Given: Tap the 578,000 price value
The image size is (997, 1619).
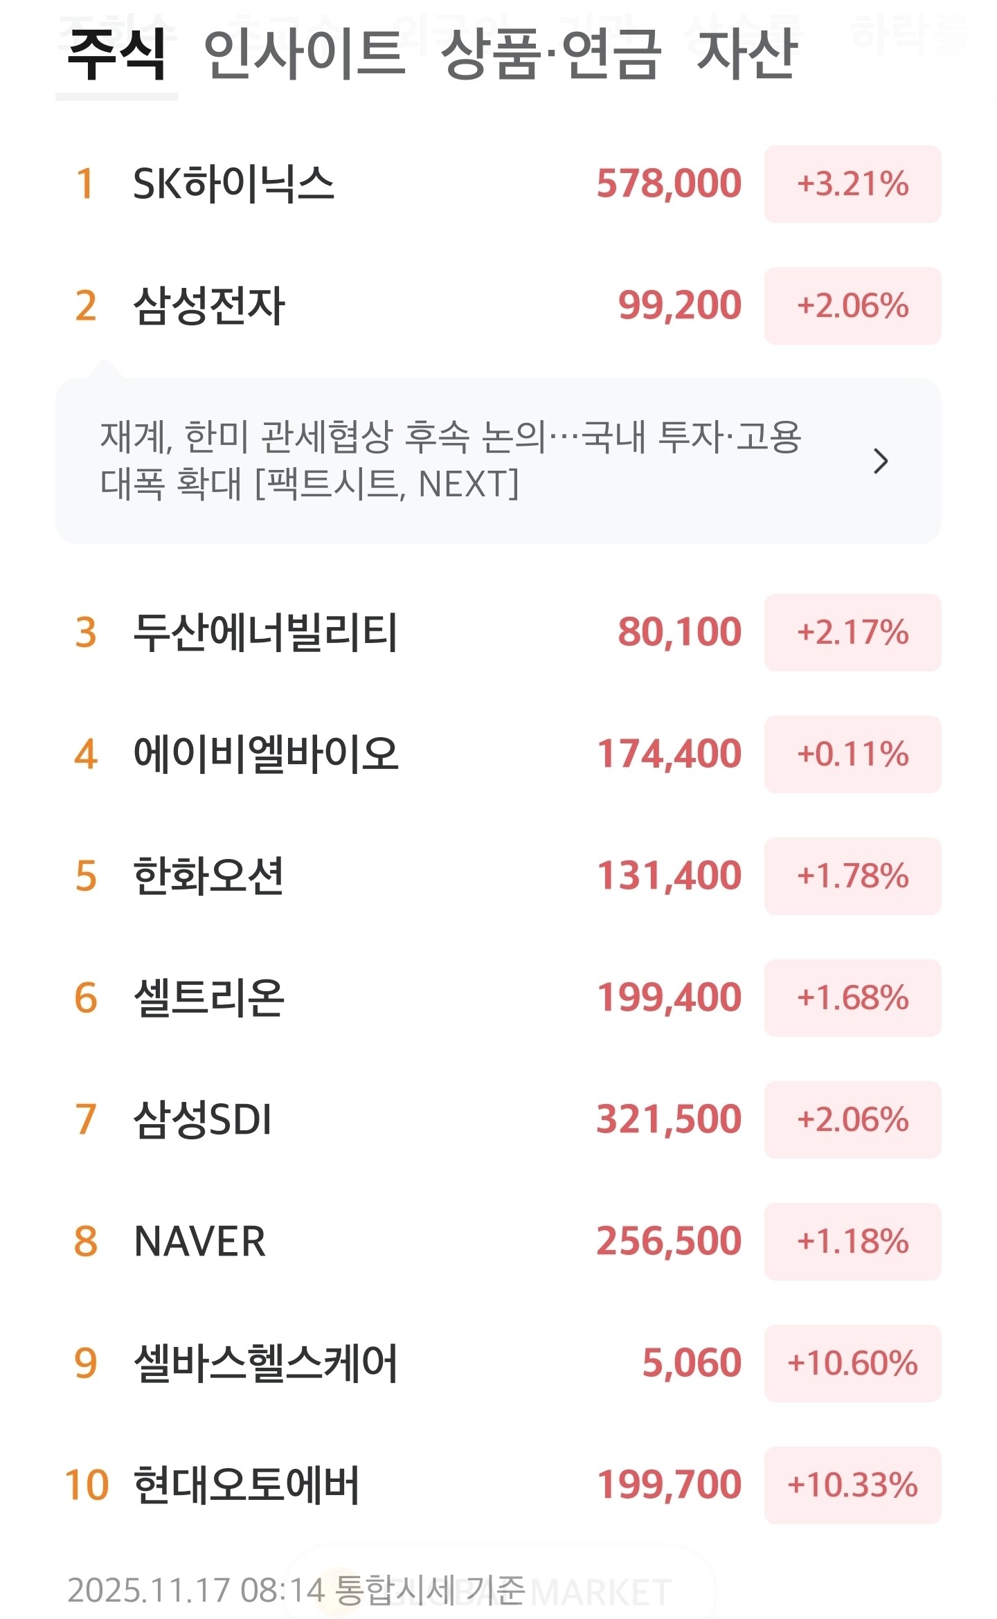Looking at the screenshot, I should (x=669, y=184).
